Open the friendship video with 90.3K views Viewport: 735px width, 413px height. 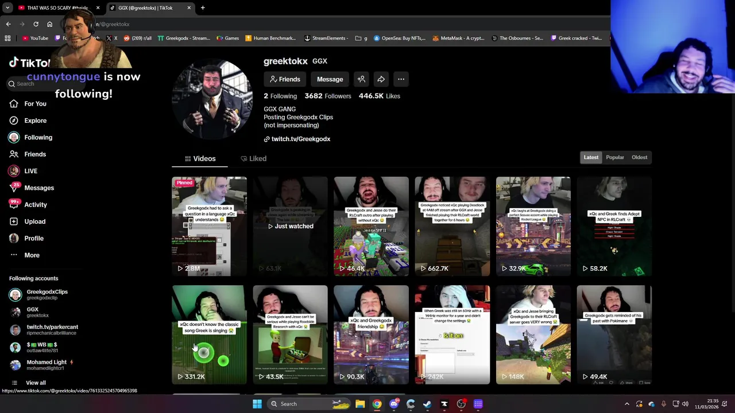pyautogui.click(x=372, y=334)
